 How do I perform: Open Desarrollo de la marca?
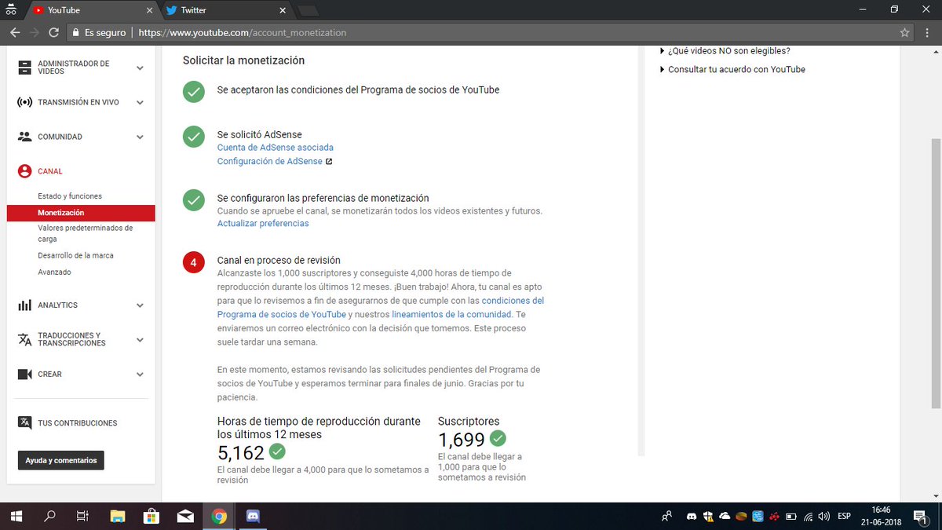[76, 256]
